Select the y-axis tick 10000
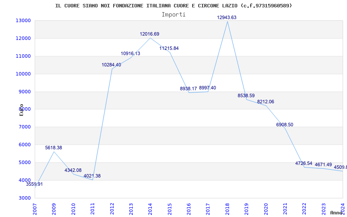 point(23,74)
